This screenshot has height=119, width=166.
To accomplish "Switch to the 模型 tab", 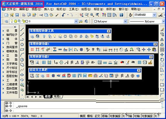I will (48, 96).
